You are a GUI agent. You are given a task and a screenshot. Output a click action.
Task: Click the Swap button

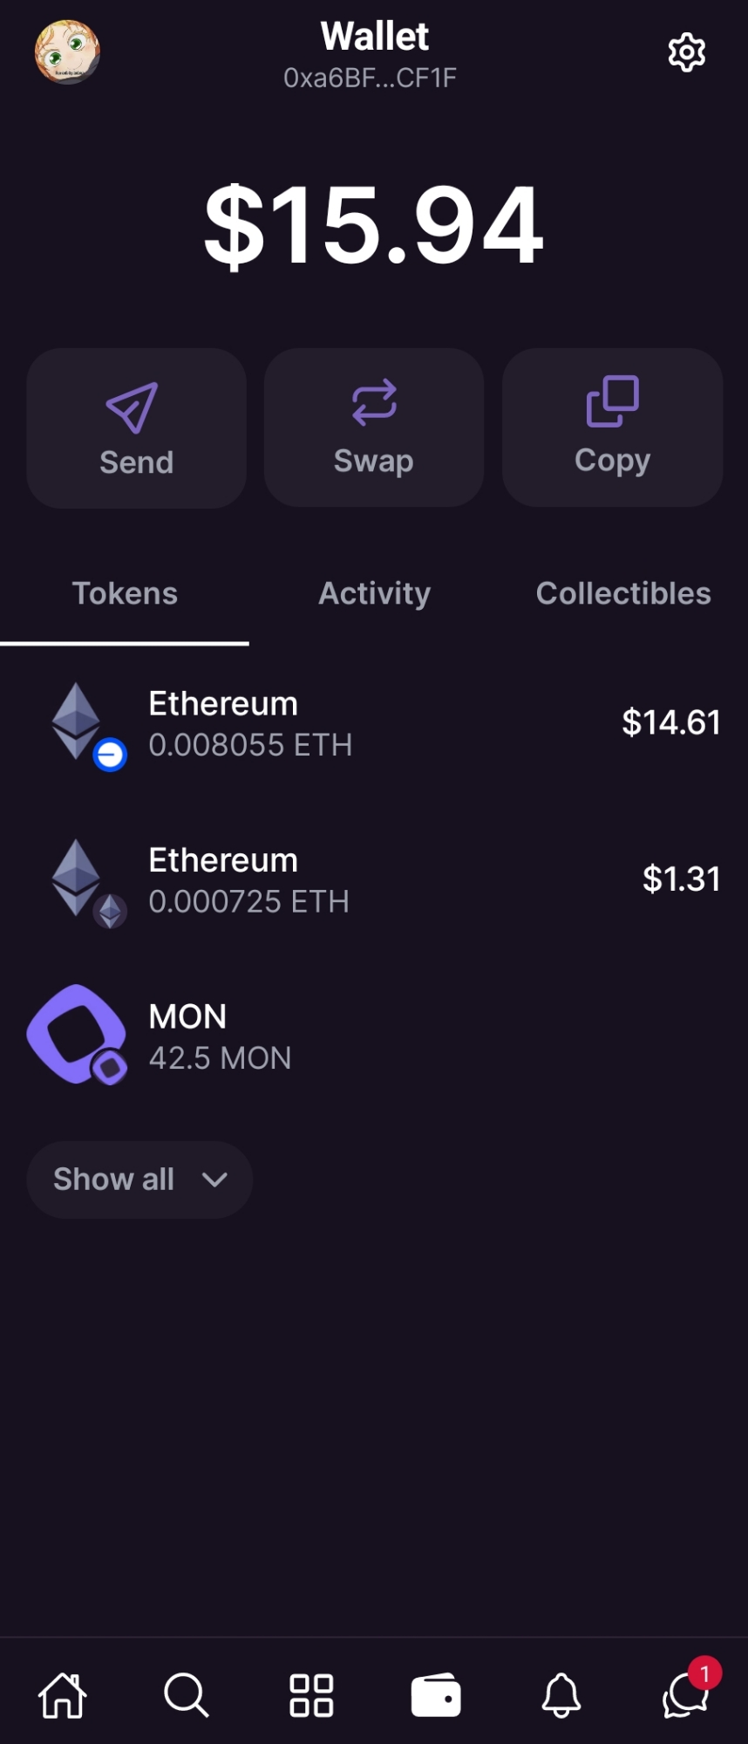tap(374, 427)
